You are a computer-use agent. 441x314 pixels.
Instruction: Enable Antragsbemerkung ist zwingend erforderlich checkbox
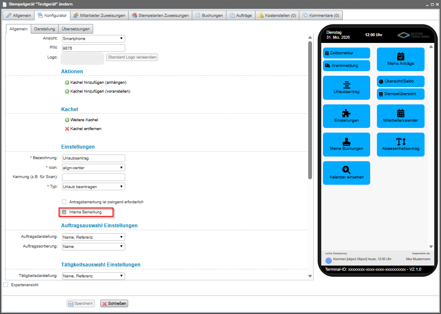point(65,202)
